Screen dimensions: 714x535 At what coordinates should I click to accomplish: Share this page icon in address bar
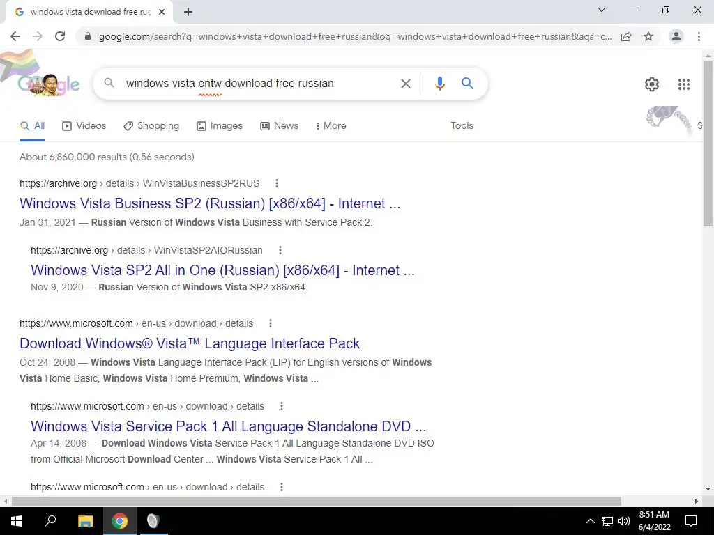[x=626, y=36]
